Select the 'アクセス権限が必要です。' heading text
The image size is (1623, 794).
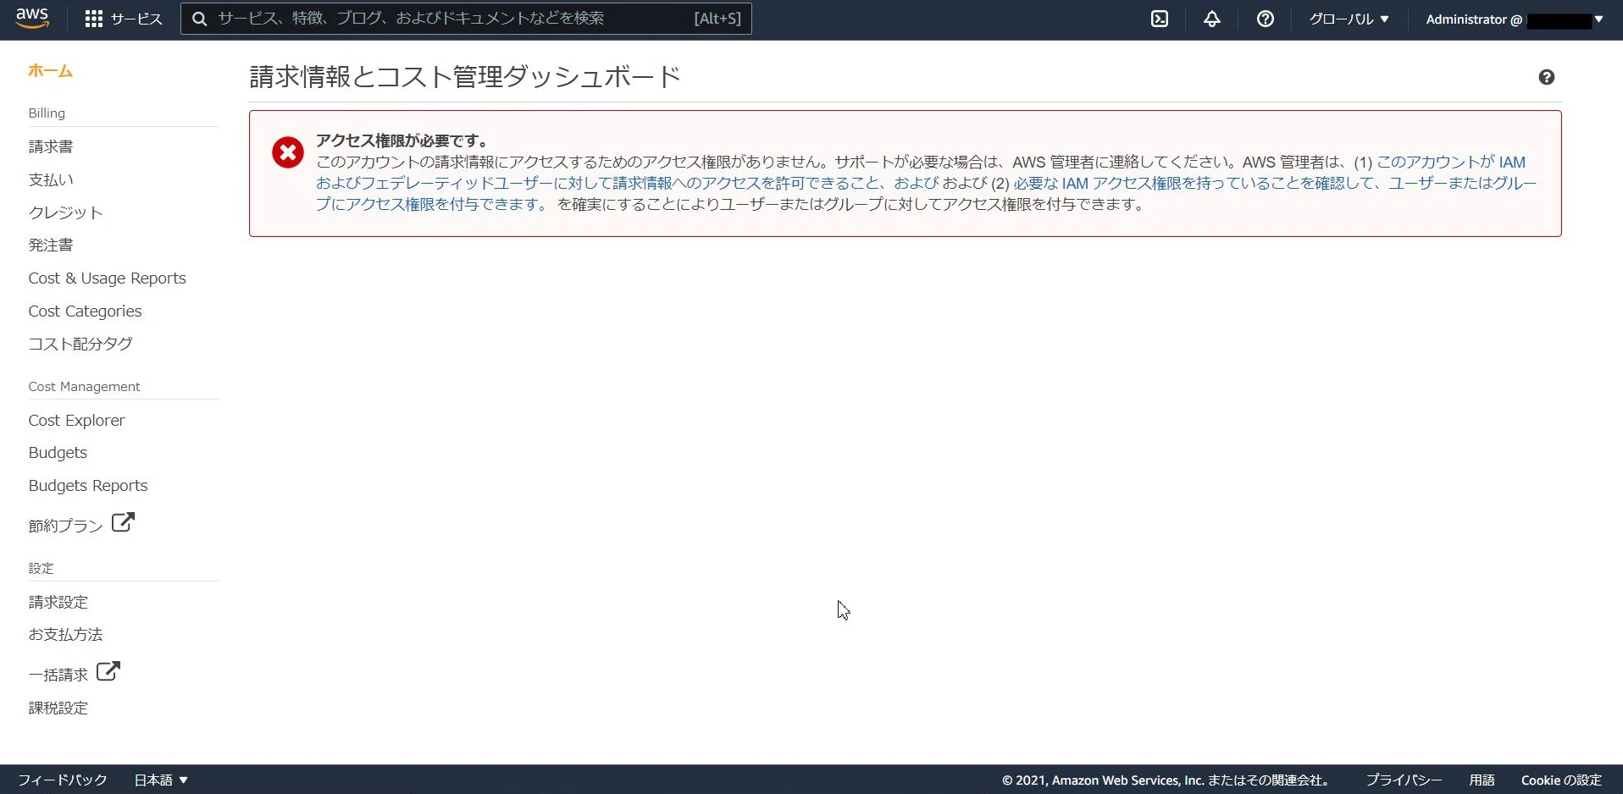[402, 141]
